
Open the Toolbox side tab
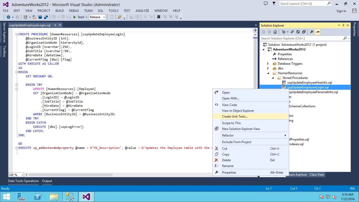(x=4, y=51)
